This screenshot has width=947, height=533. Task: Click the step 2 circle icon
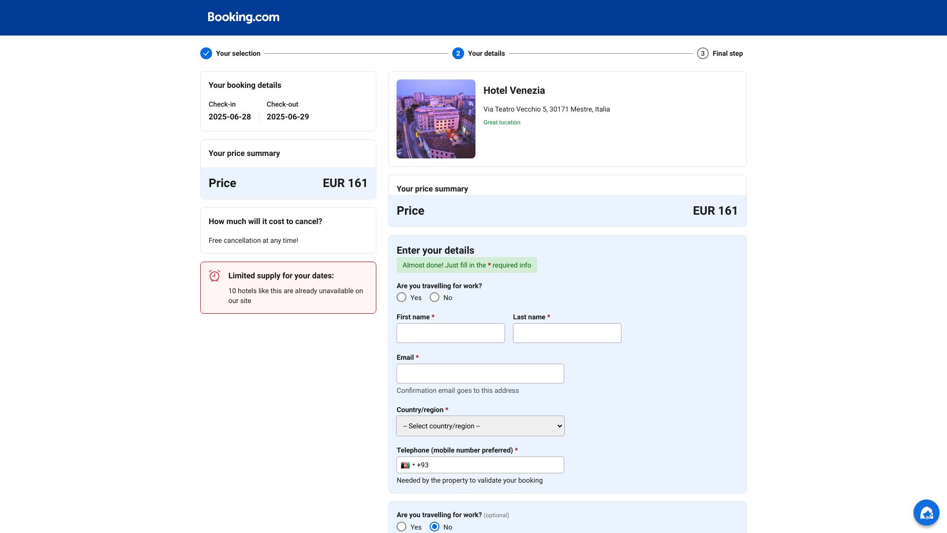458,53
